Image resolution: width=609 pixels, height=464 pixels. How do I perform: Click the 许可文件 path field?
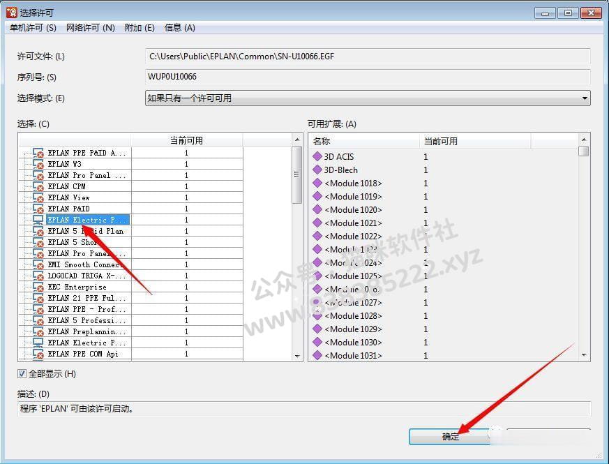coord(368,57)
